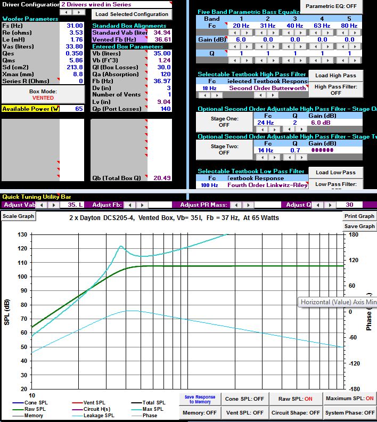
Task: Click Load Low Pass button
Action: click(x=335, y=173)
